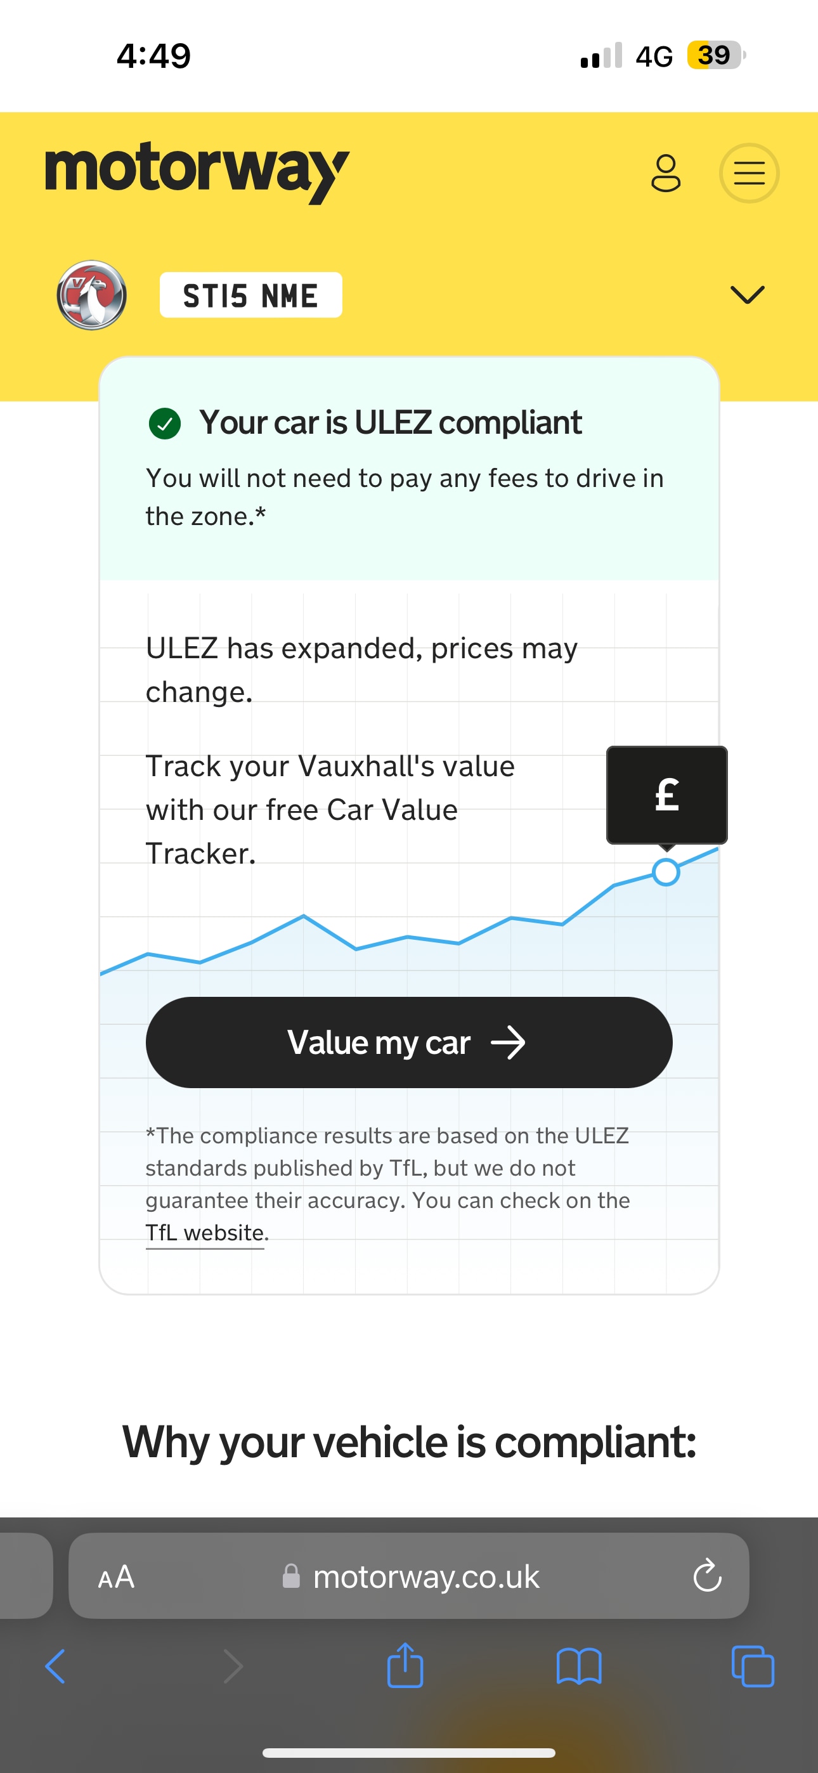The height and width of the screenshot is (1773, 818).
Task: Show all open Safari tabs
Action: coord(753,1666)
